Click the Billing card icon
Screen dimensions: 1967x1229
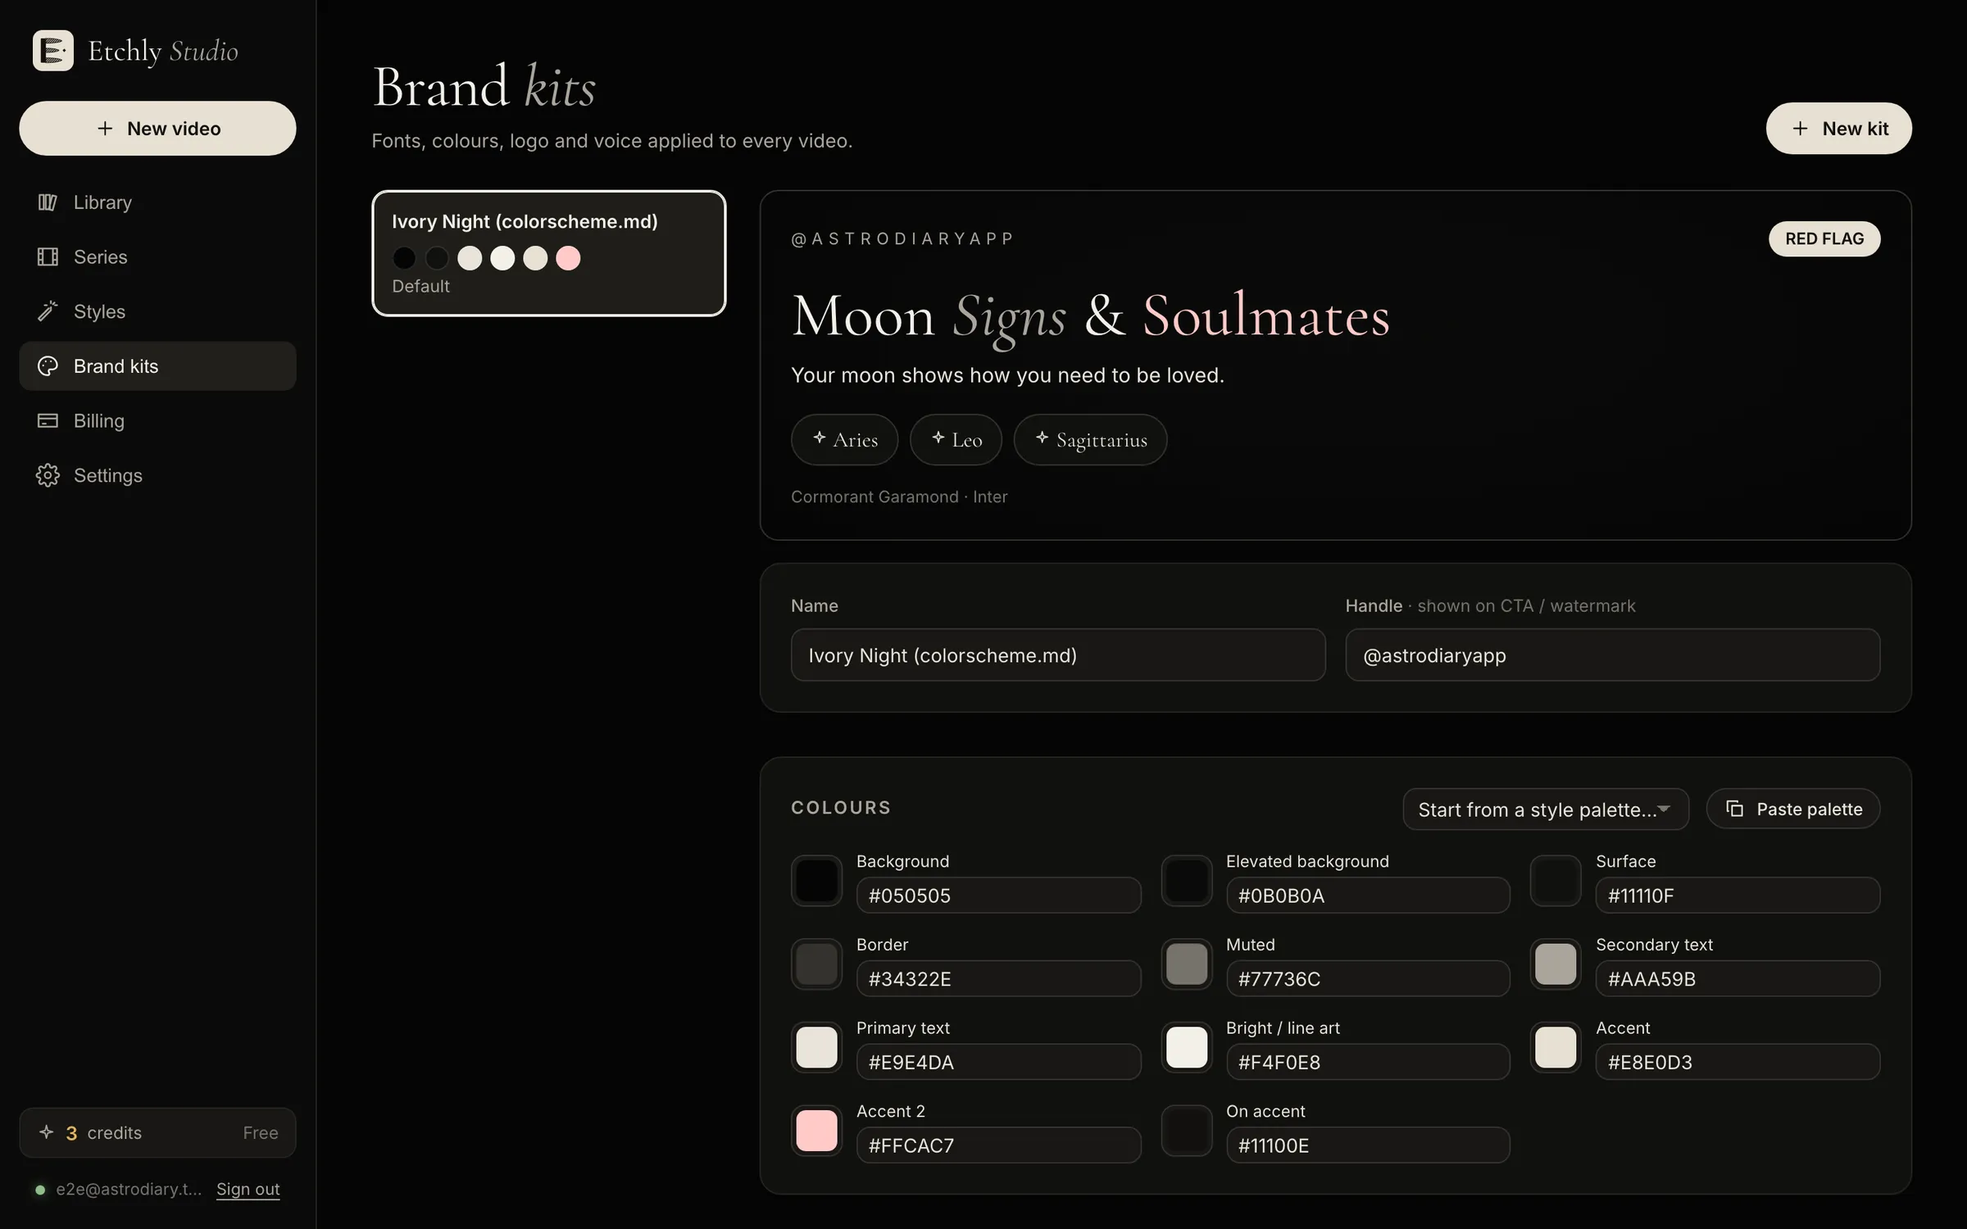(x=48, y=421)
